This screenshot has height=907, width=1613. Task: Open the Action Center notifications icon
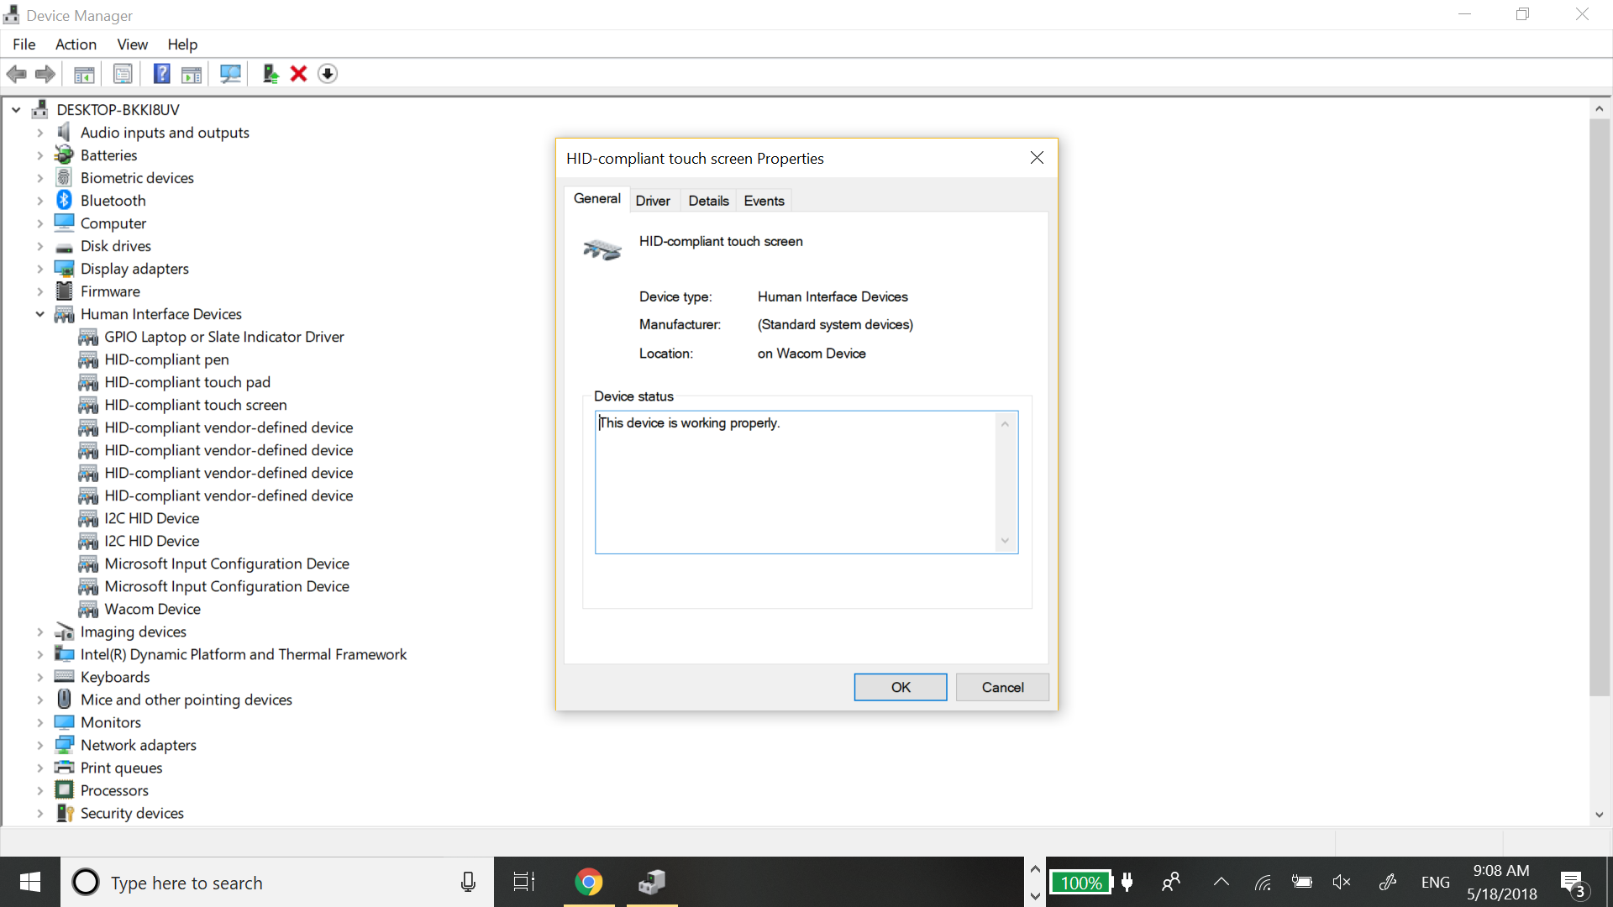click(1573, 883)
